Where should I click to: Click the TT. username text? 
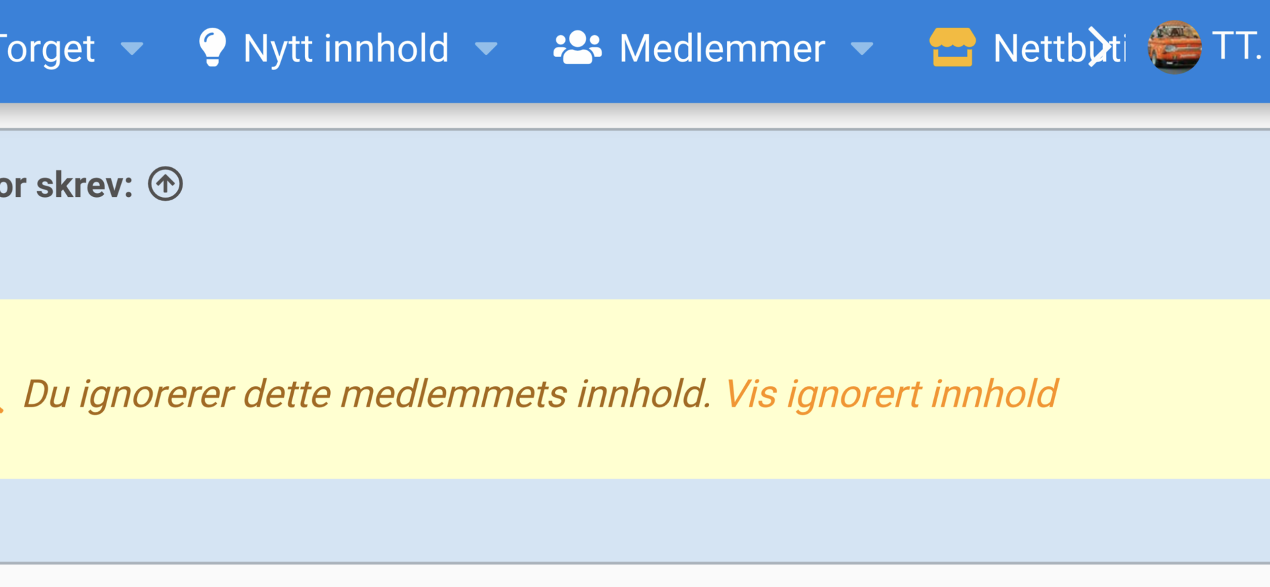[x=1237, y=46]
